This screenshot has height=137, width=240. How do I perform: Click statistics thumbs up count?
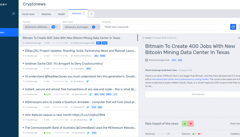tap(194, 134)
